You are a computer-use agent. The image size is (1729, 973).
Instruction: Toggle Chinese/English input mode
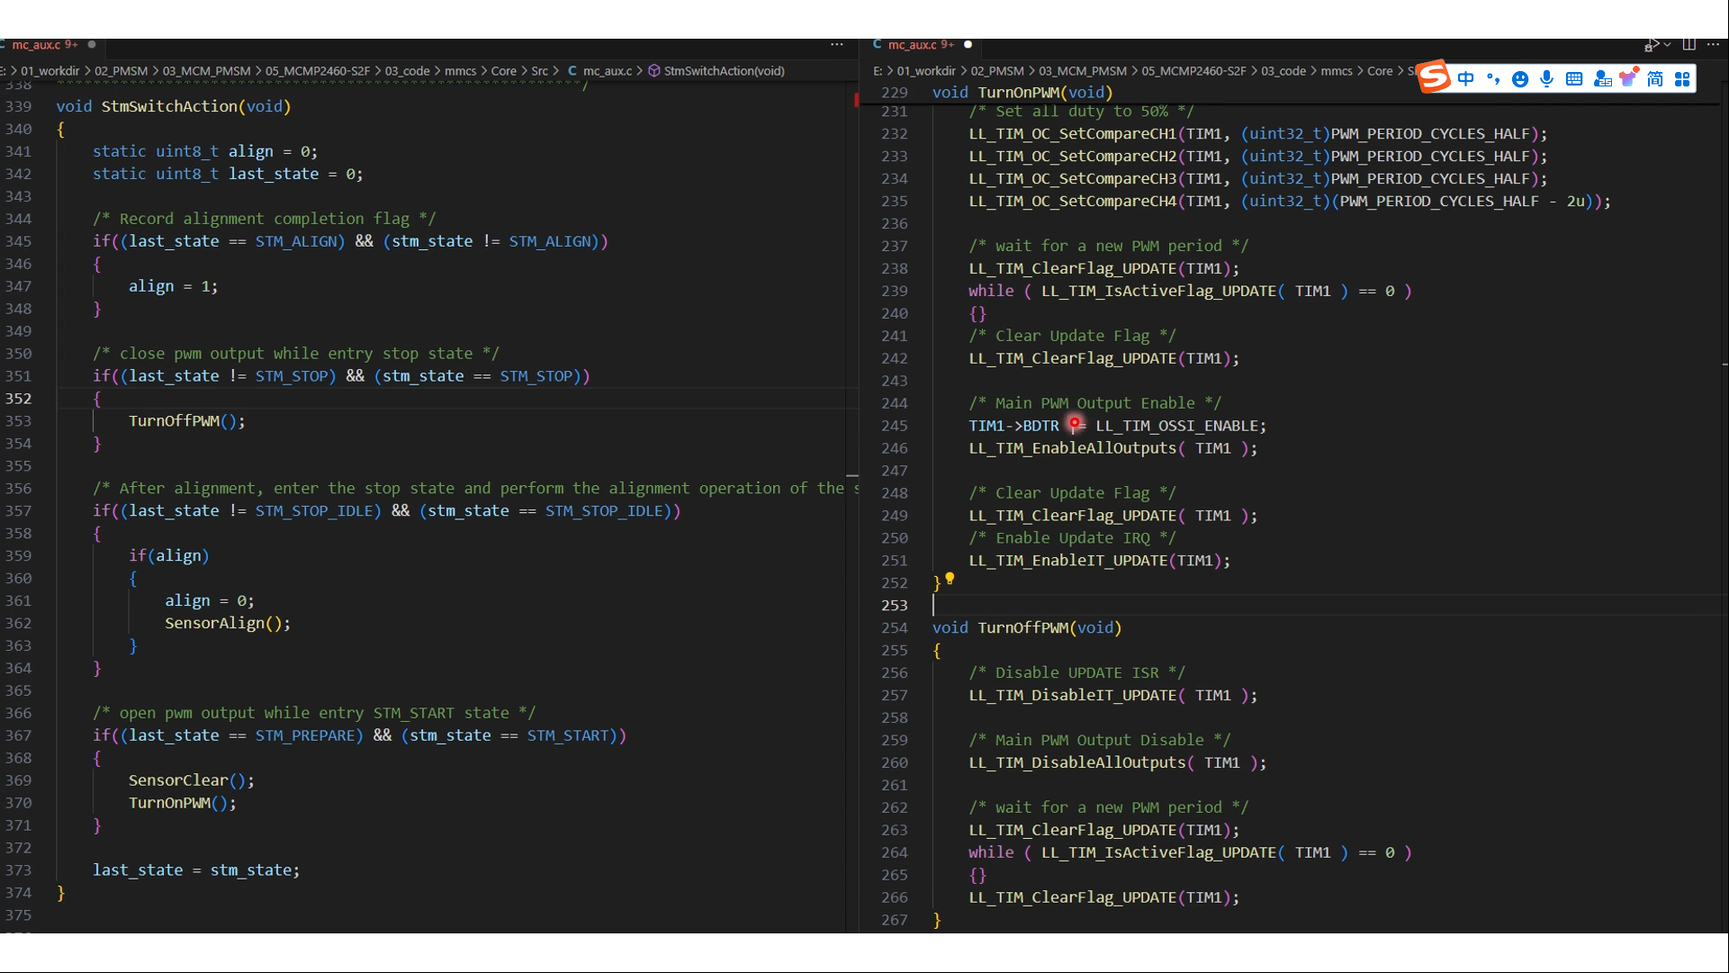point(1466,79)
